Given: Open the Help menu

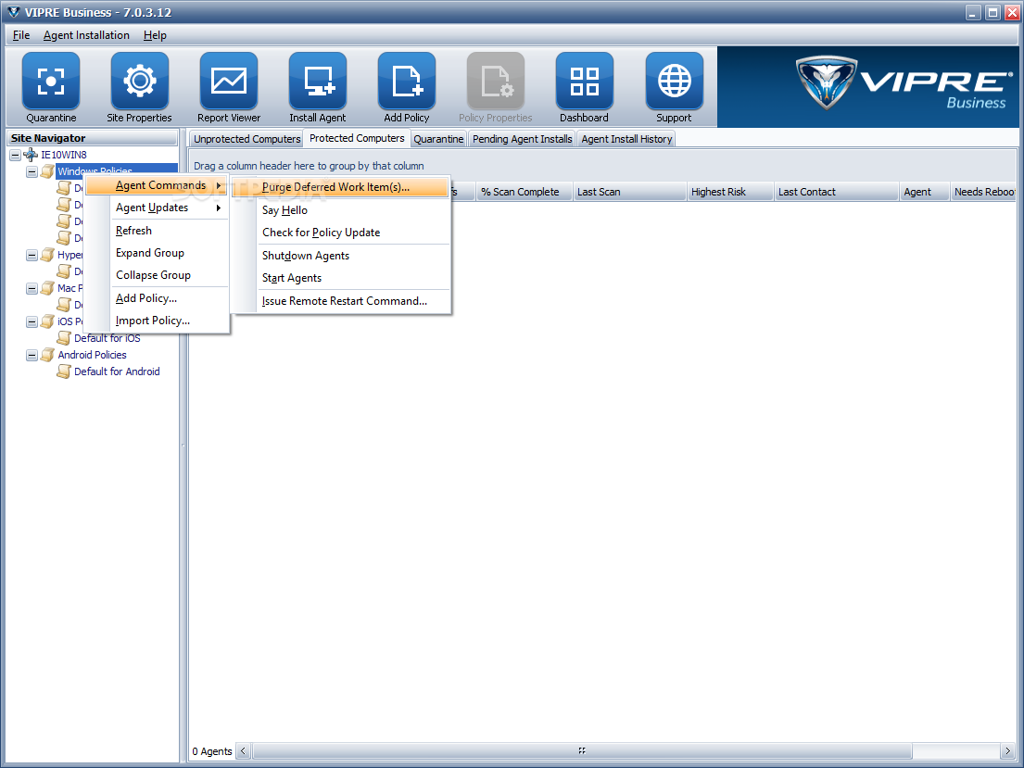Looking at the screenshot, I should click(x=155, y=35).
